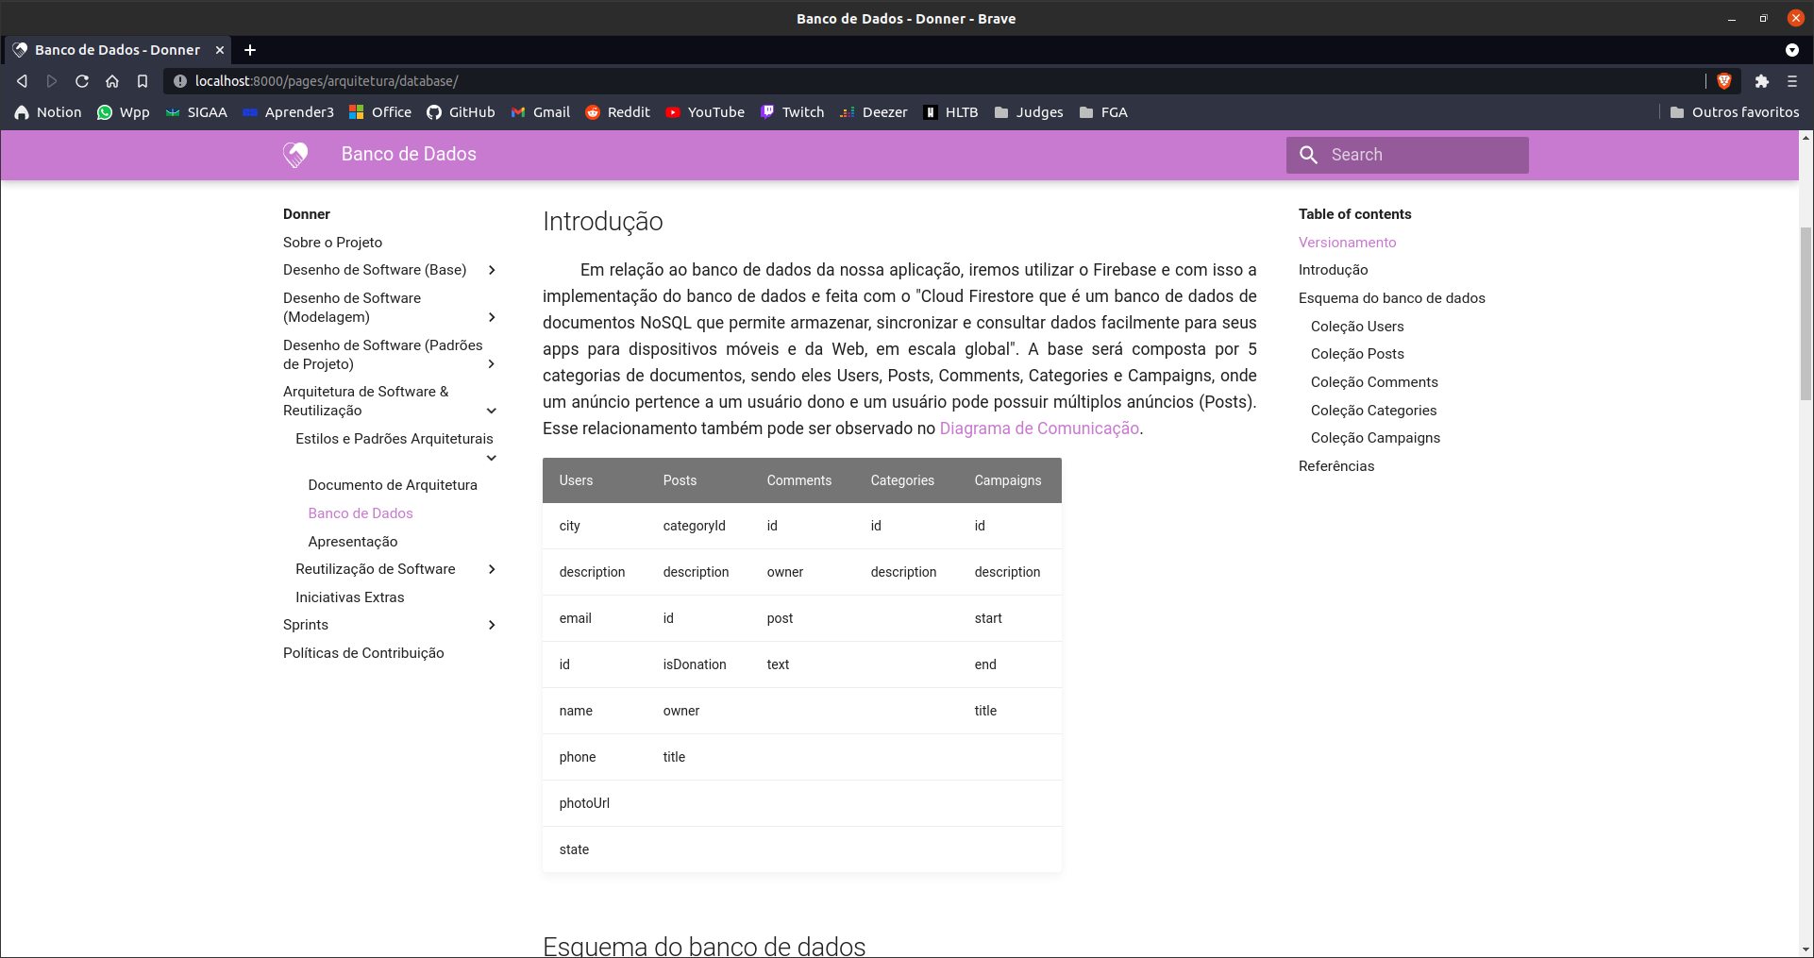
Task: Open the extensions puzzle icon
Action: click(1761, 81)
